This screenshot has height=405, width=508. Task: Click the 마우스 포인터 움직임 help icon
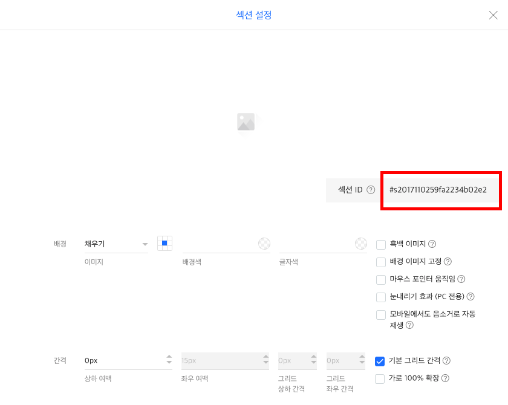click(x=461, y=279)
